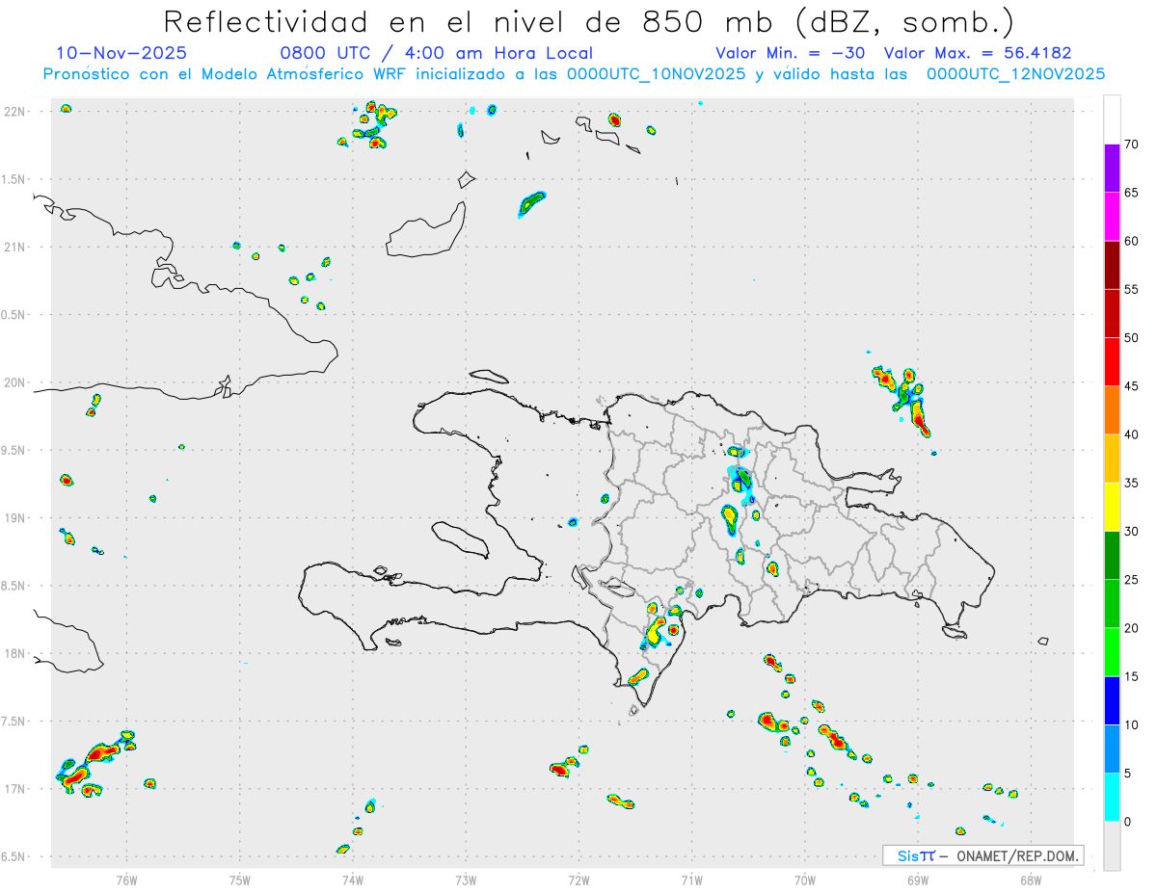This screenshot has width=1157, height=893.
Task: Click the colorbar label "65"
Action: [x=1132, y=193]
